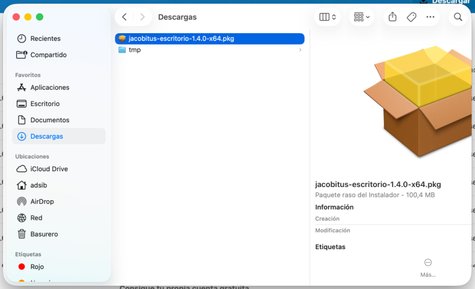
Task: Click the yellow minimize window button
Action: [28, 17]
